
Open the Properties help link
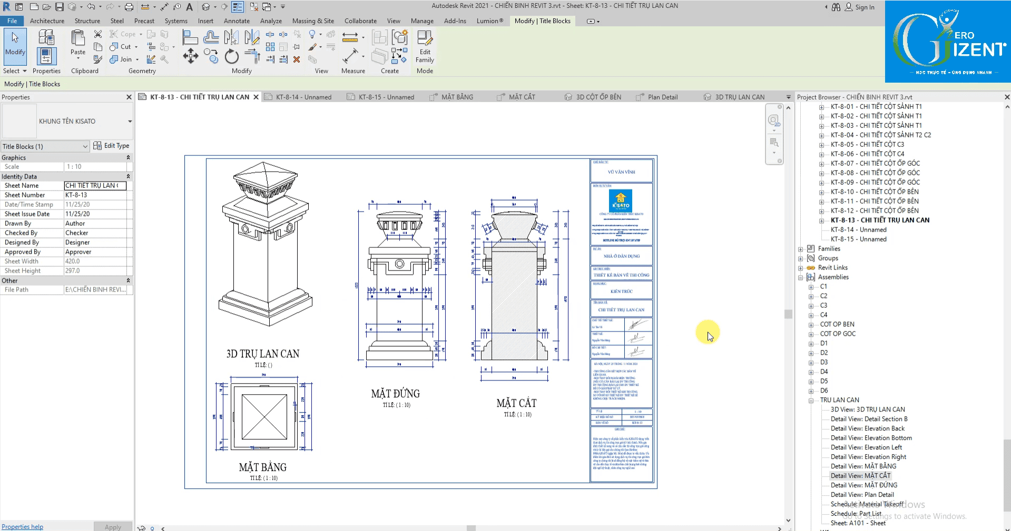22,527
